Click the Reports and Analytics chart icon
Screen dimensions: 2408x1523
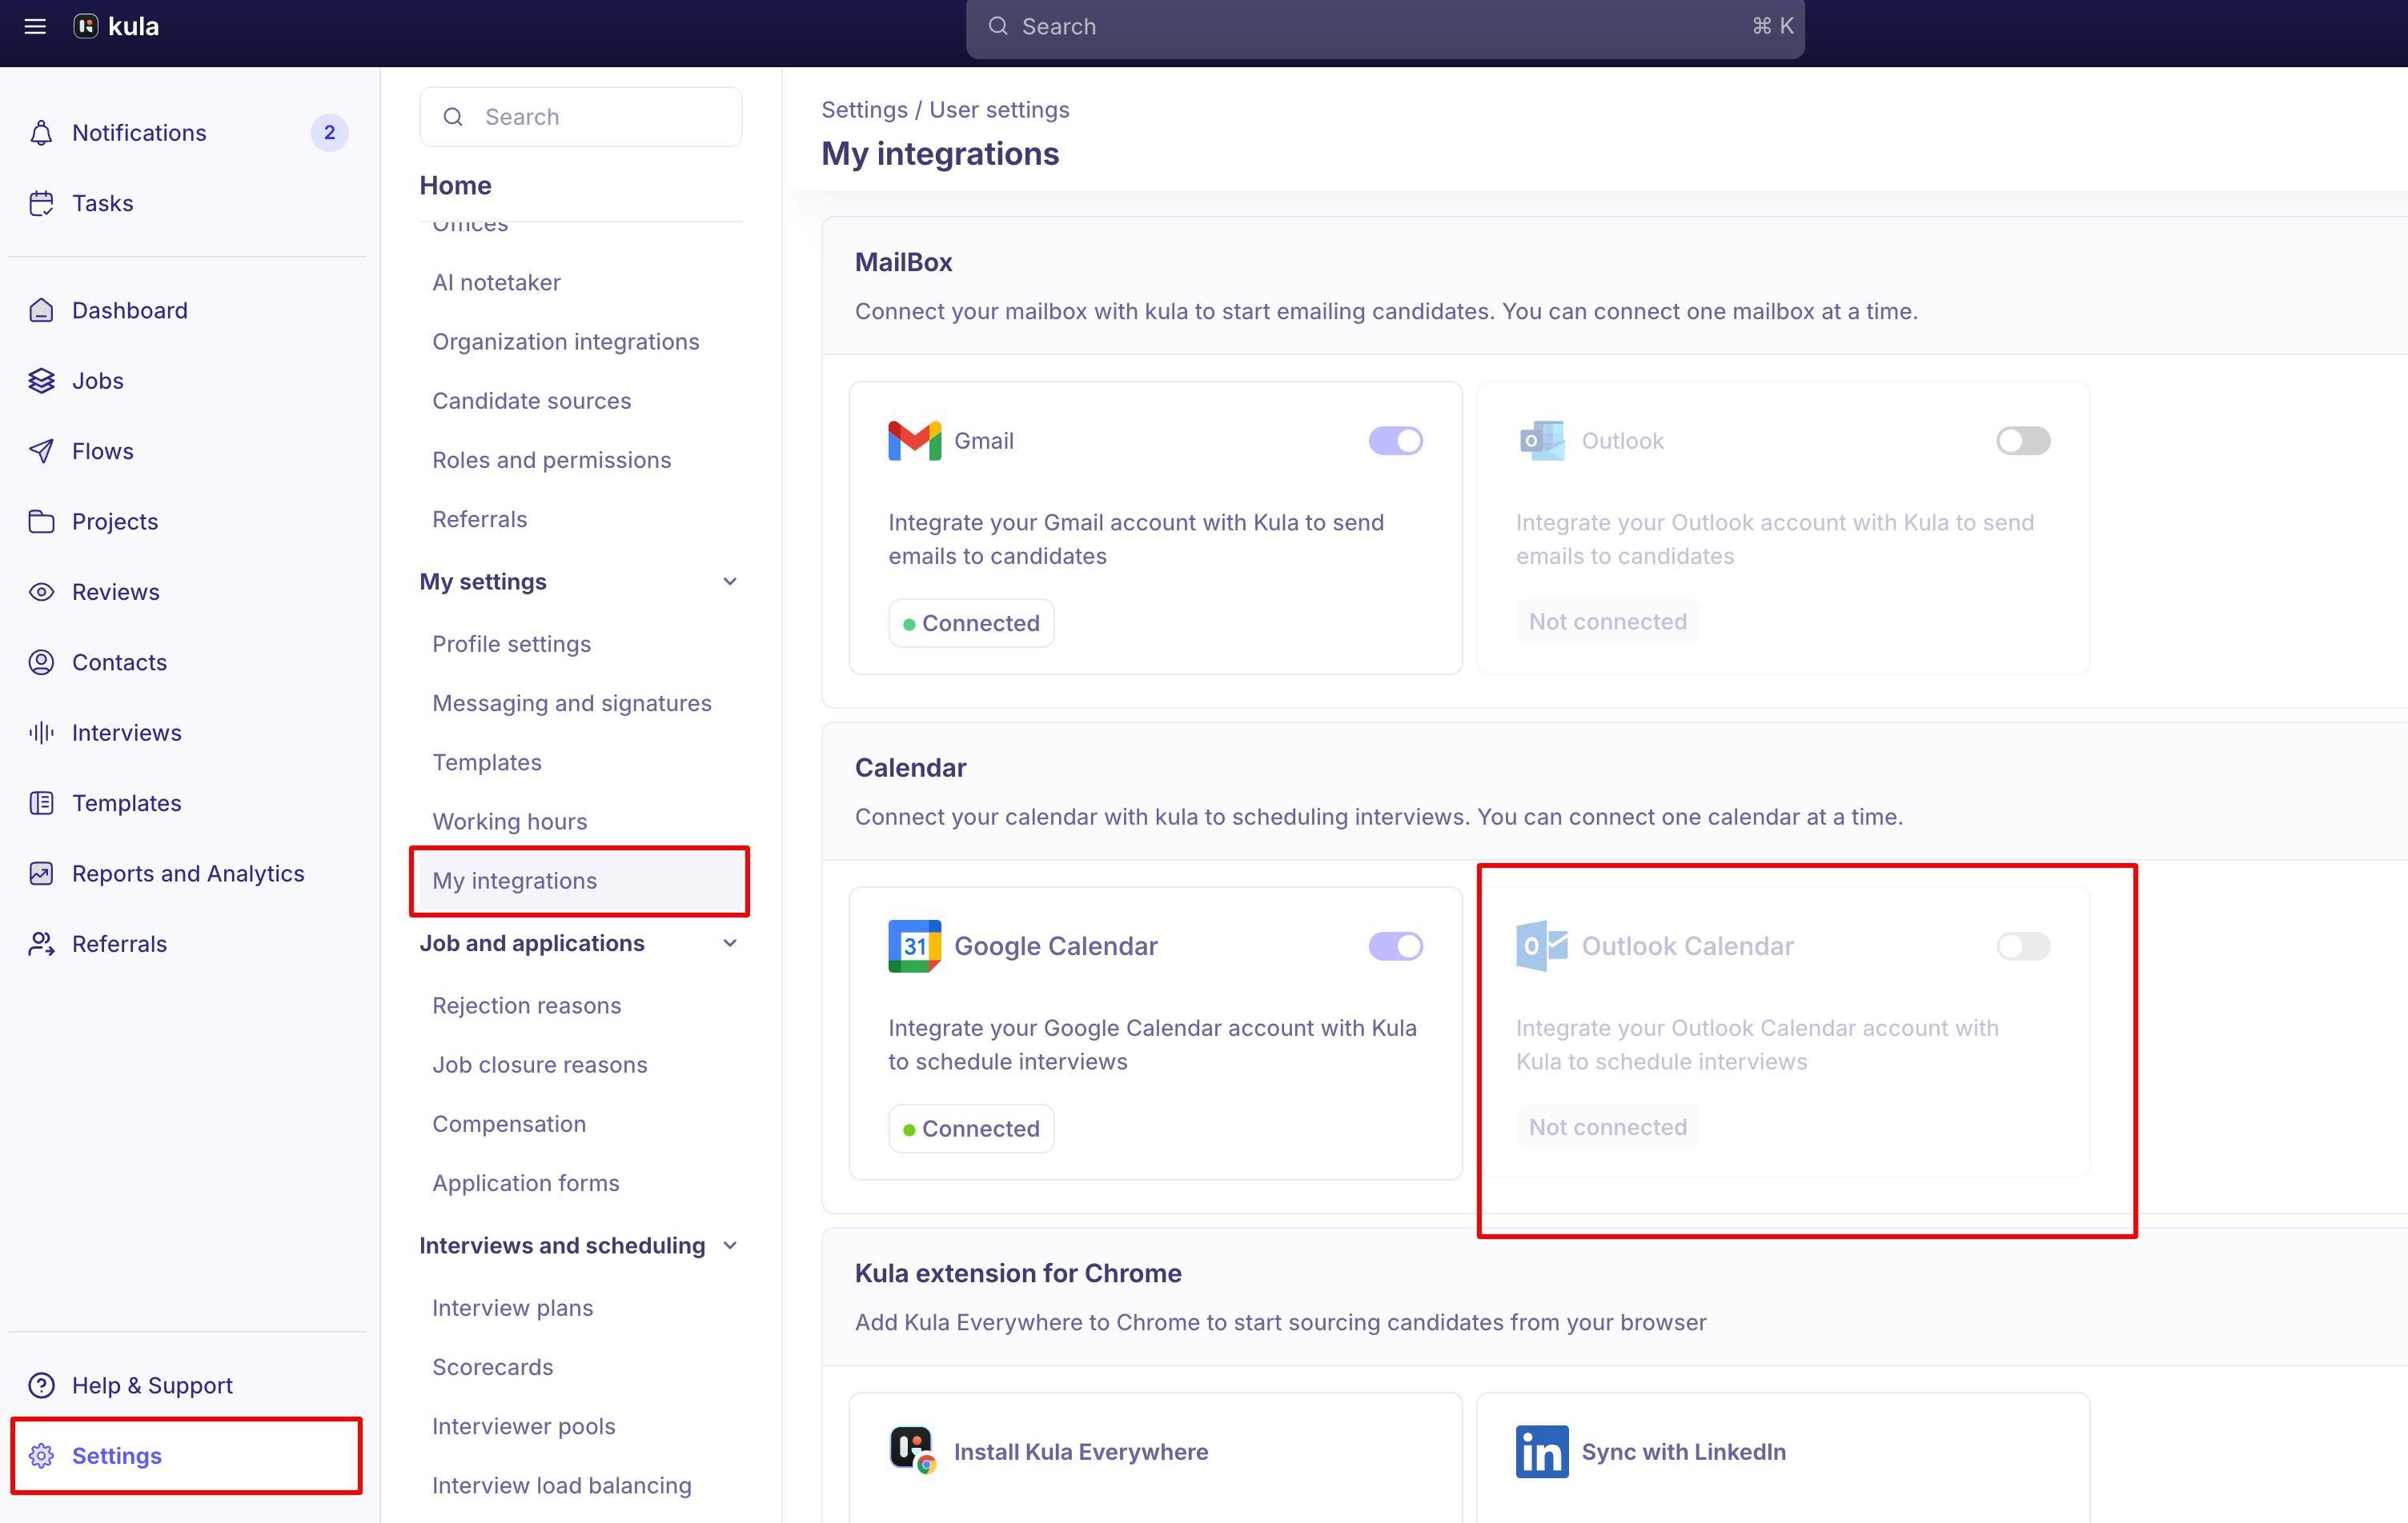(x=41, y=873)
